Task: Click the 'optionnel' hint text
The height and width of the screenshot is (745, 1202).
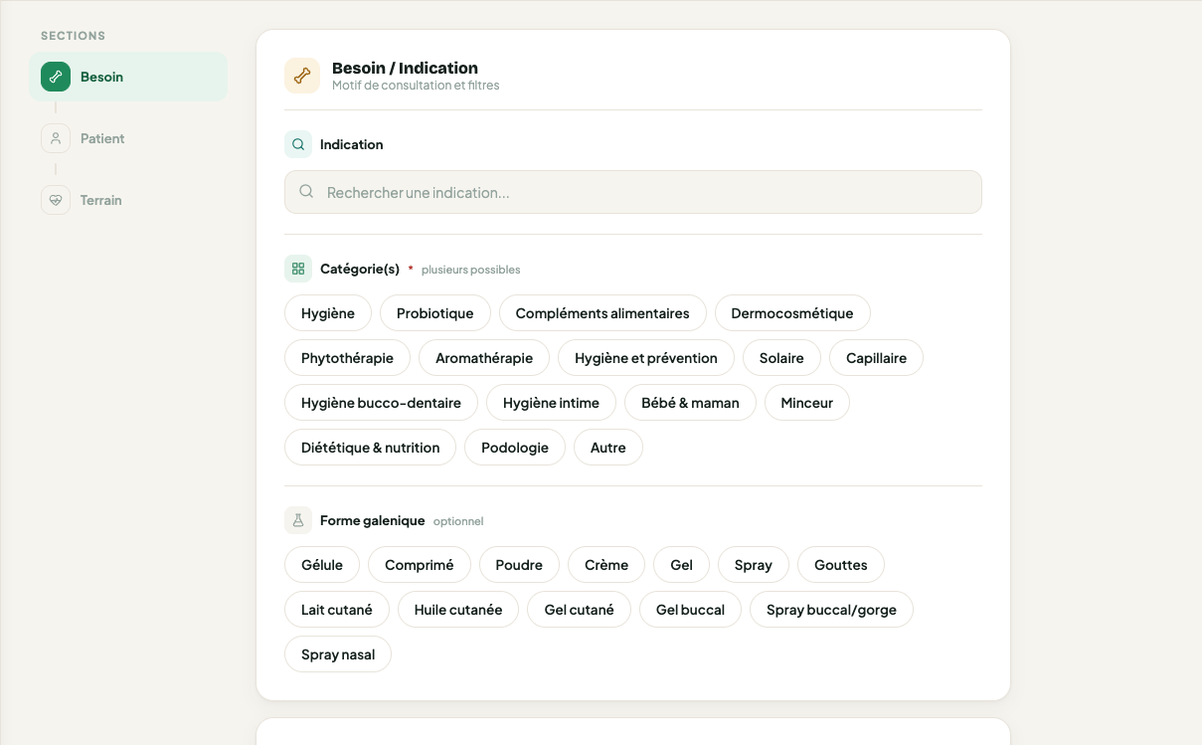Action: pos(458,521)
